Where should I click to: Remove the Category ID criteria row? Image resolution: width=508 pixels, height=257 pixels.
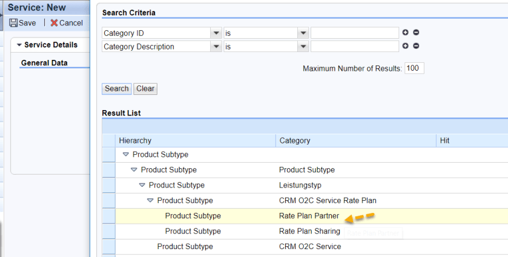pos(416,33)
